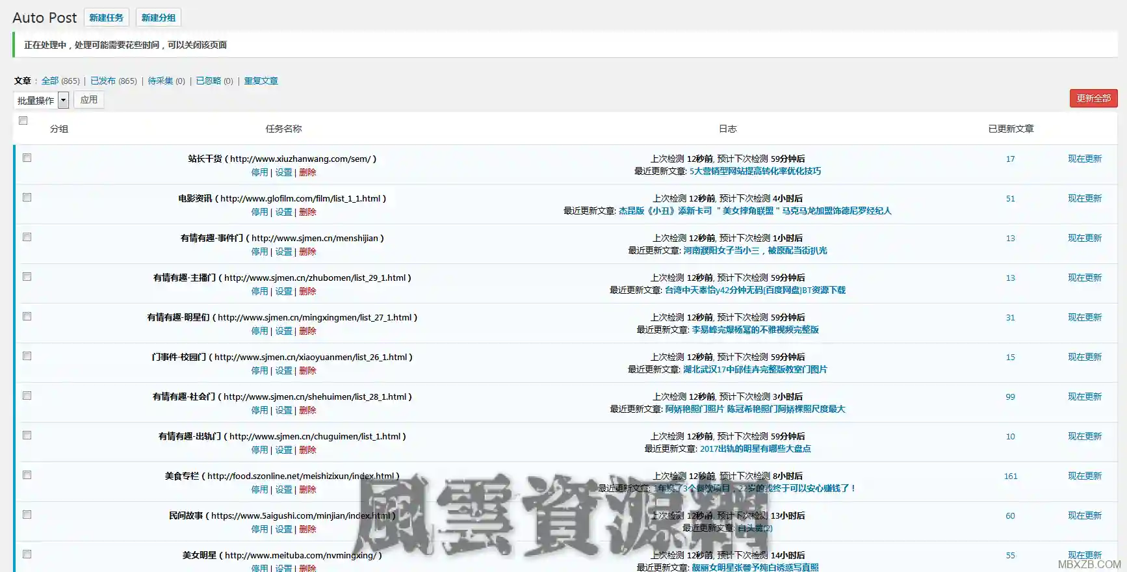The image size is (1127, 572).
Task: Click 现在更新 for 有情有趣-社会门 row
Action: (x=1085, y=396)
